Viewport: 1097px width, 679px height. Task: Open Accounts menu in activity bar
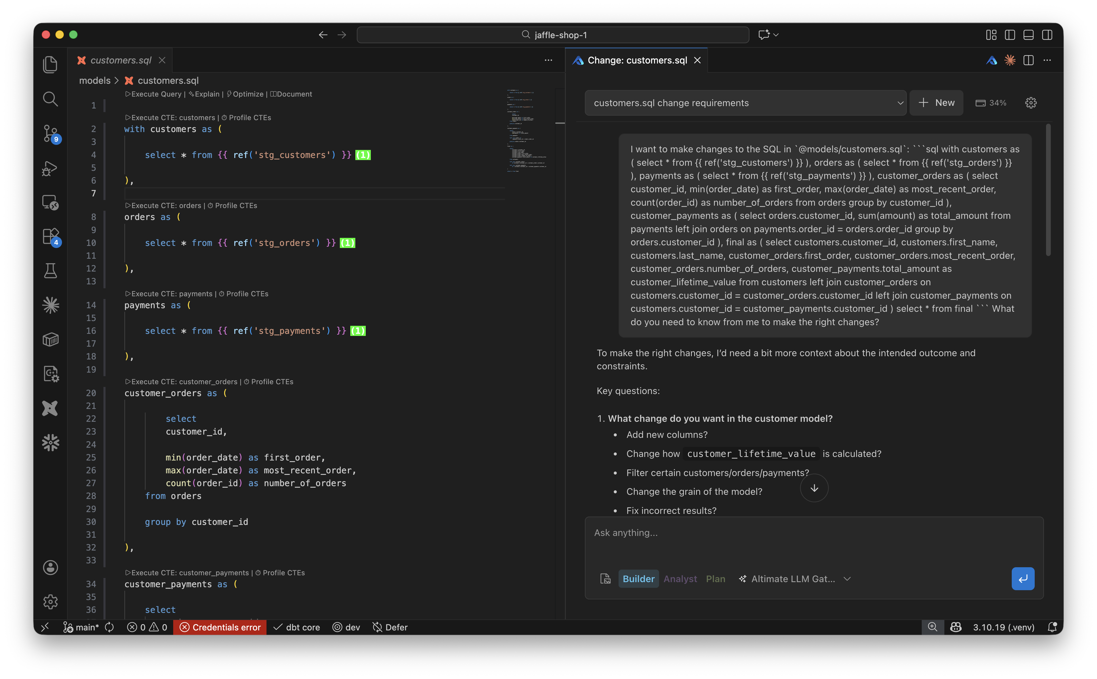click(50, 568)
